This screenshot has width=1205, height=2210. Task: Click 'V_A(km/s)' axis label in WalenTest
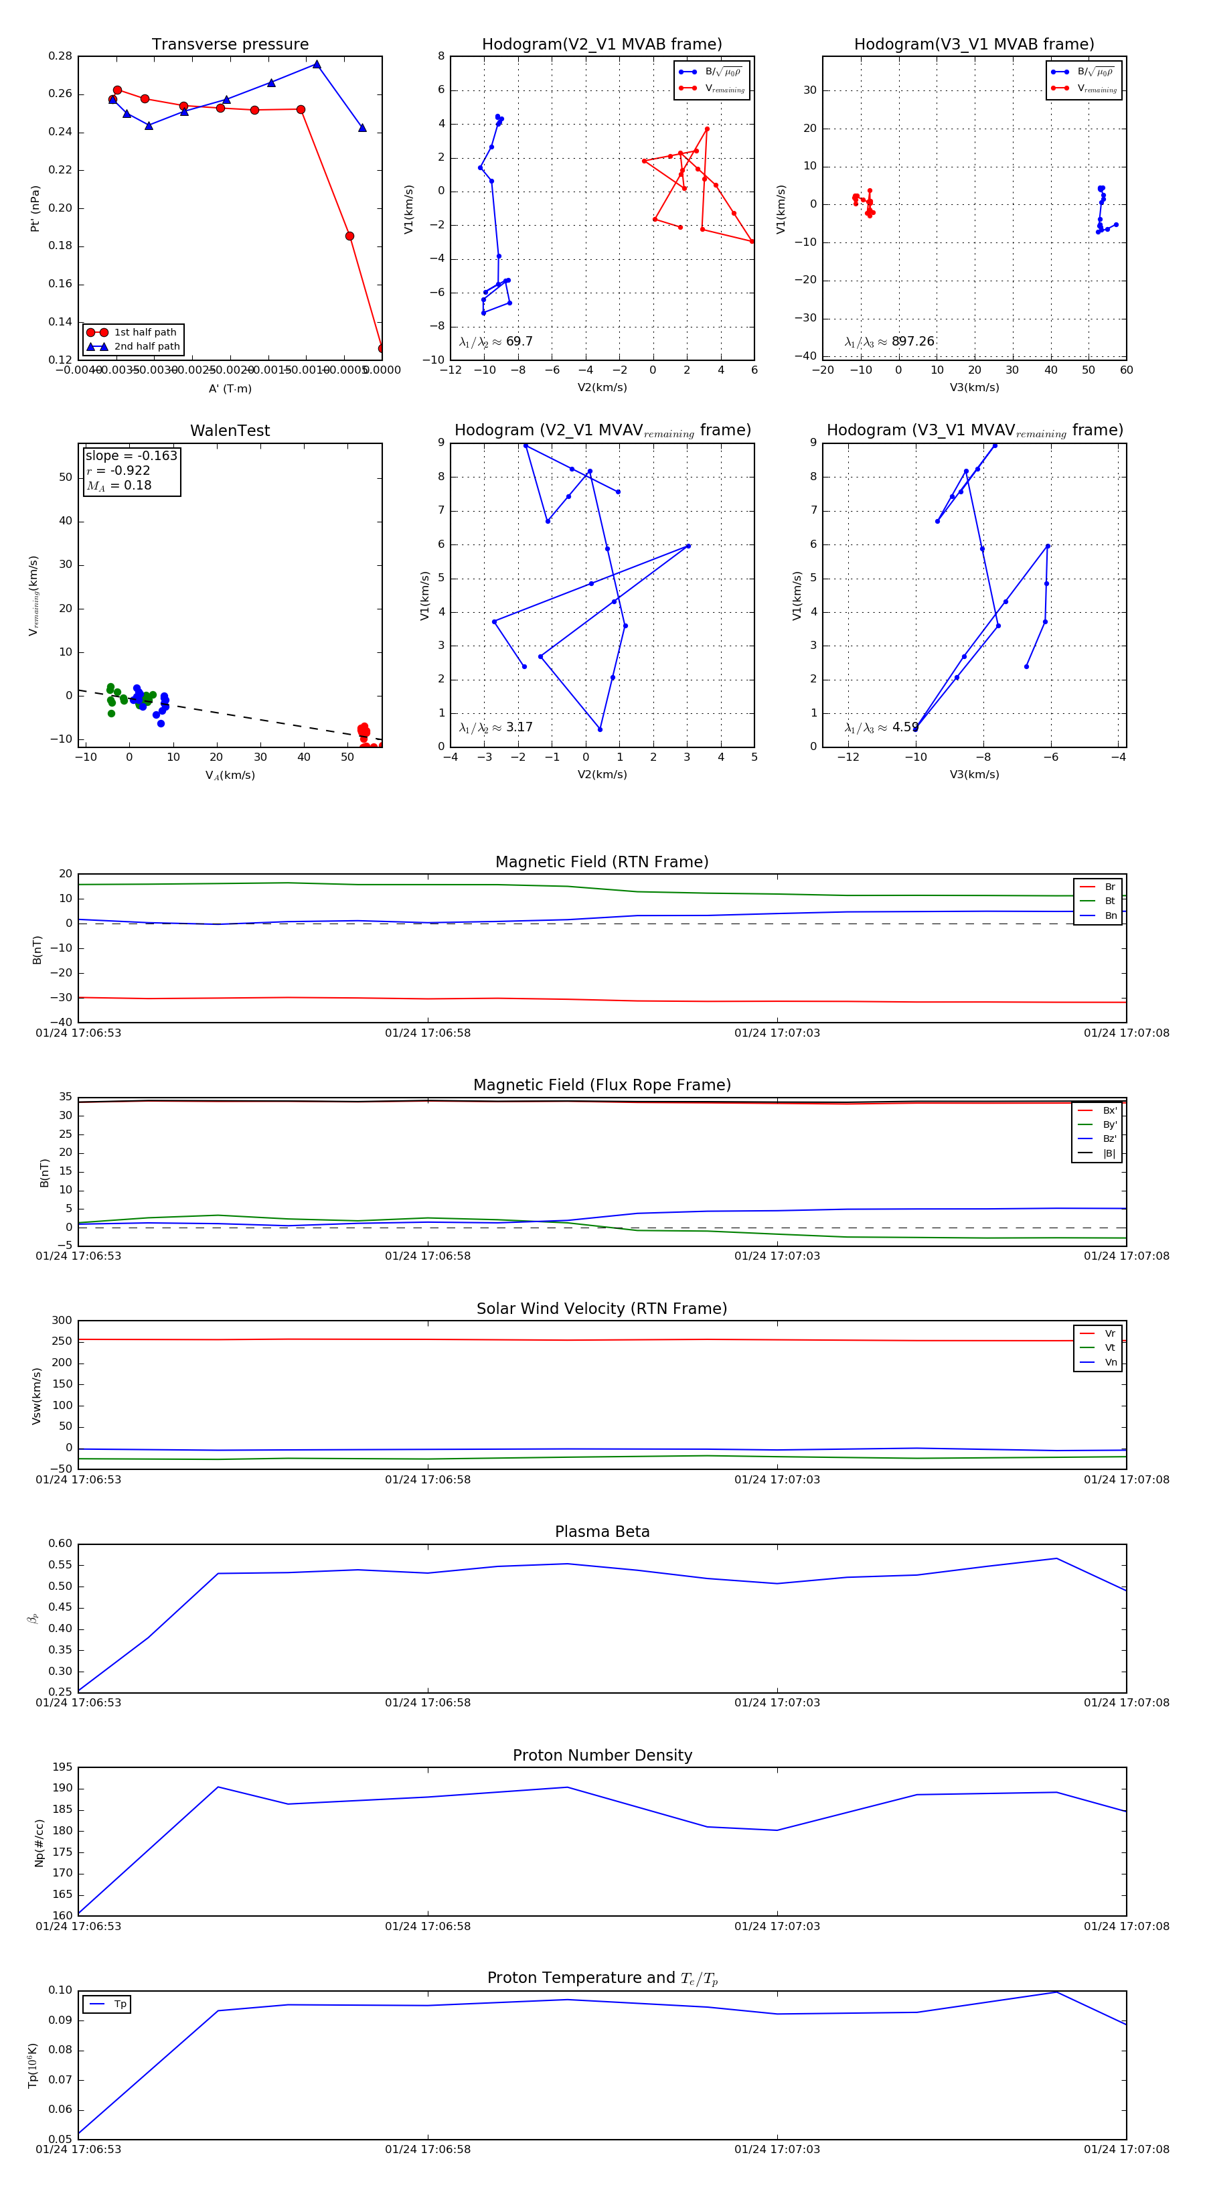point(230,775)
